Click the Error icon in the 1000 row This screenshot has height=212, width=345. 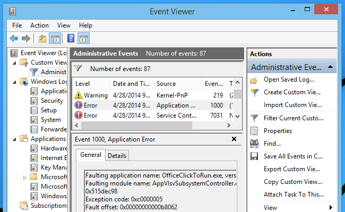coord(79,105)
